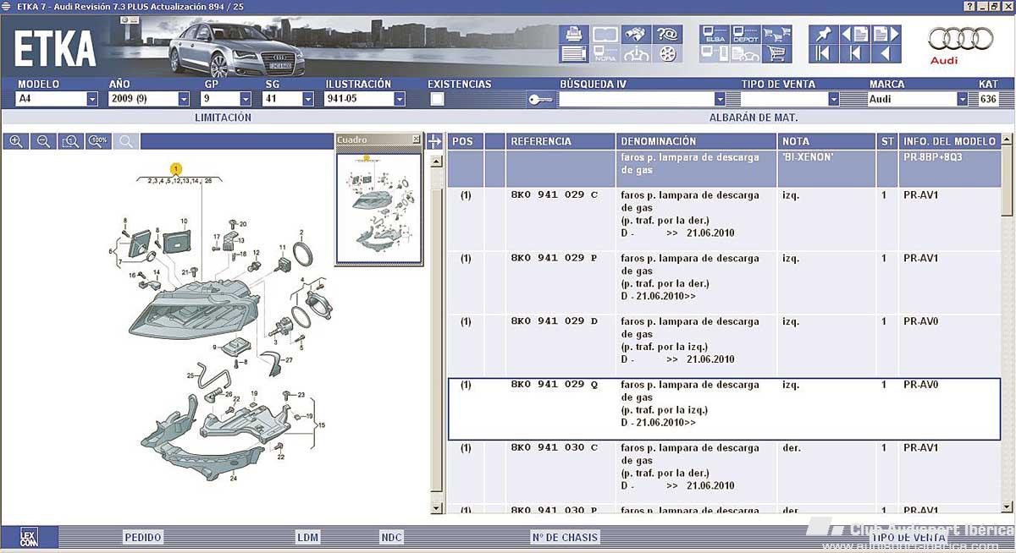Click the title bar help question mark

click(969, 6)
